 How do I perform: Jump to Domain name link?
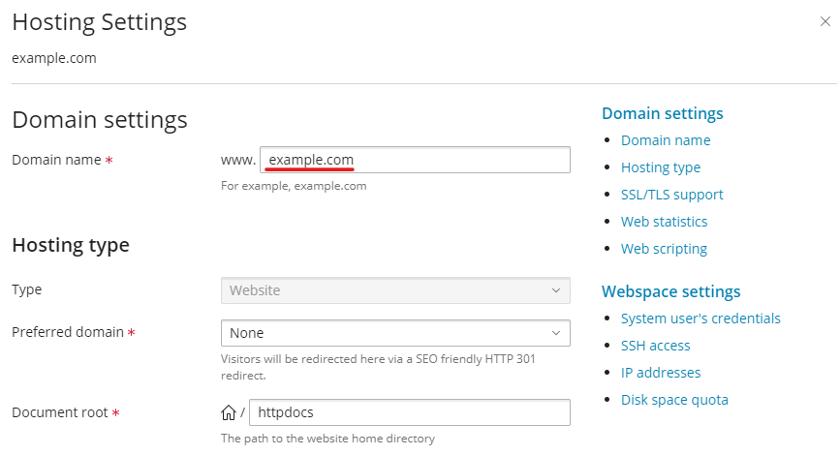point(666,140)
